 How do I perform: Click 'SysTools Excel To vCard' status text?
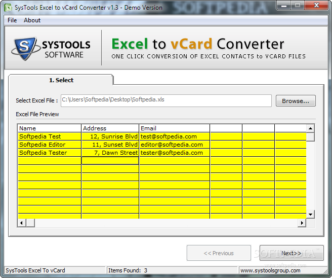pyautogui.click(x=35, y=270)
